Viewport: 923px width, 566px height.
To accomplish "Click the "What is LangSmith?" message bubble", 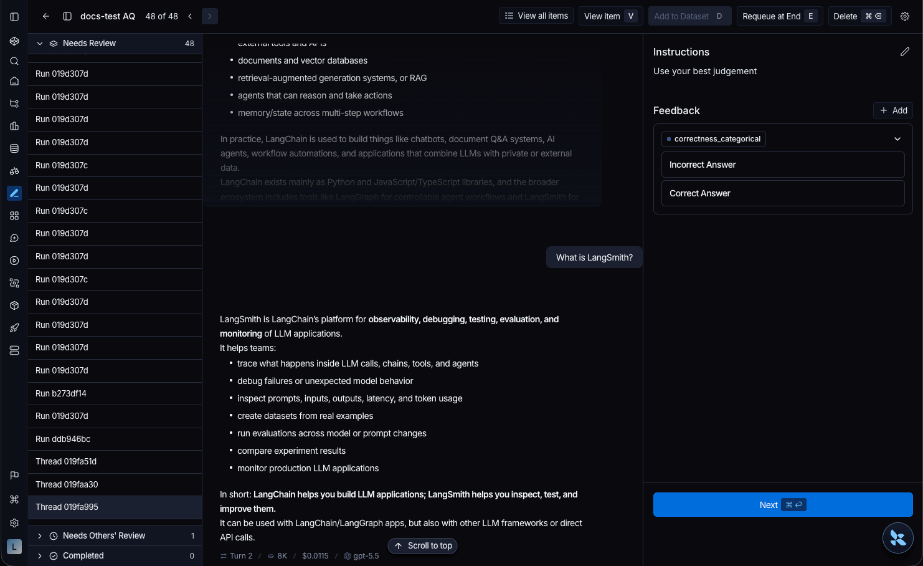I will (x=594, y=257).
